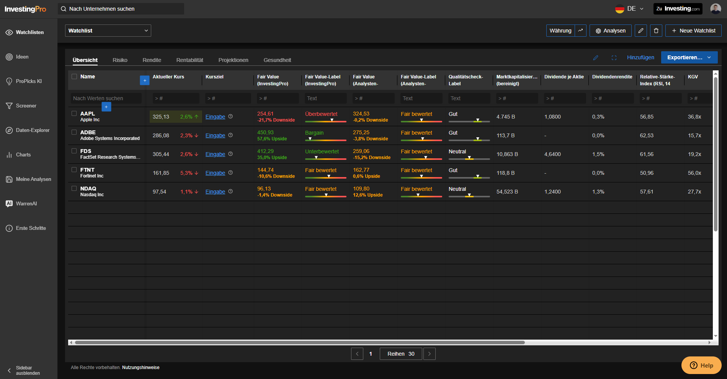
Task: Focus Nach Unternehmen suchen search box
Action: (x=121, y=9)
